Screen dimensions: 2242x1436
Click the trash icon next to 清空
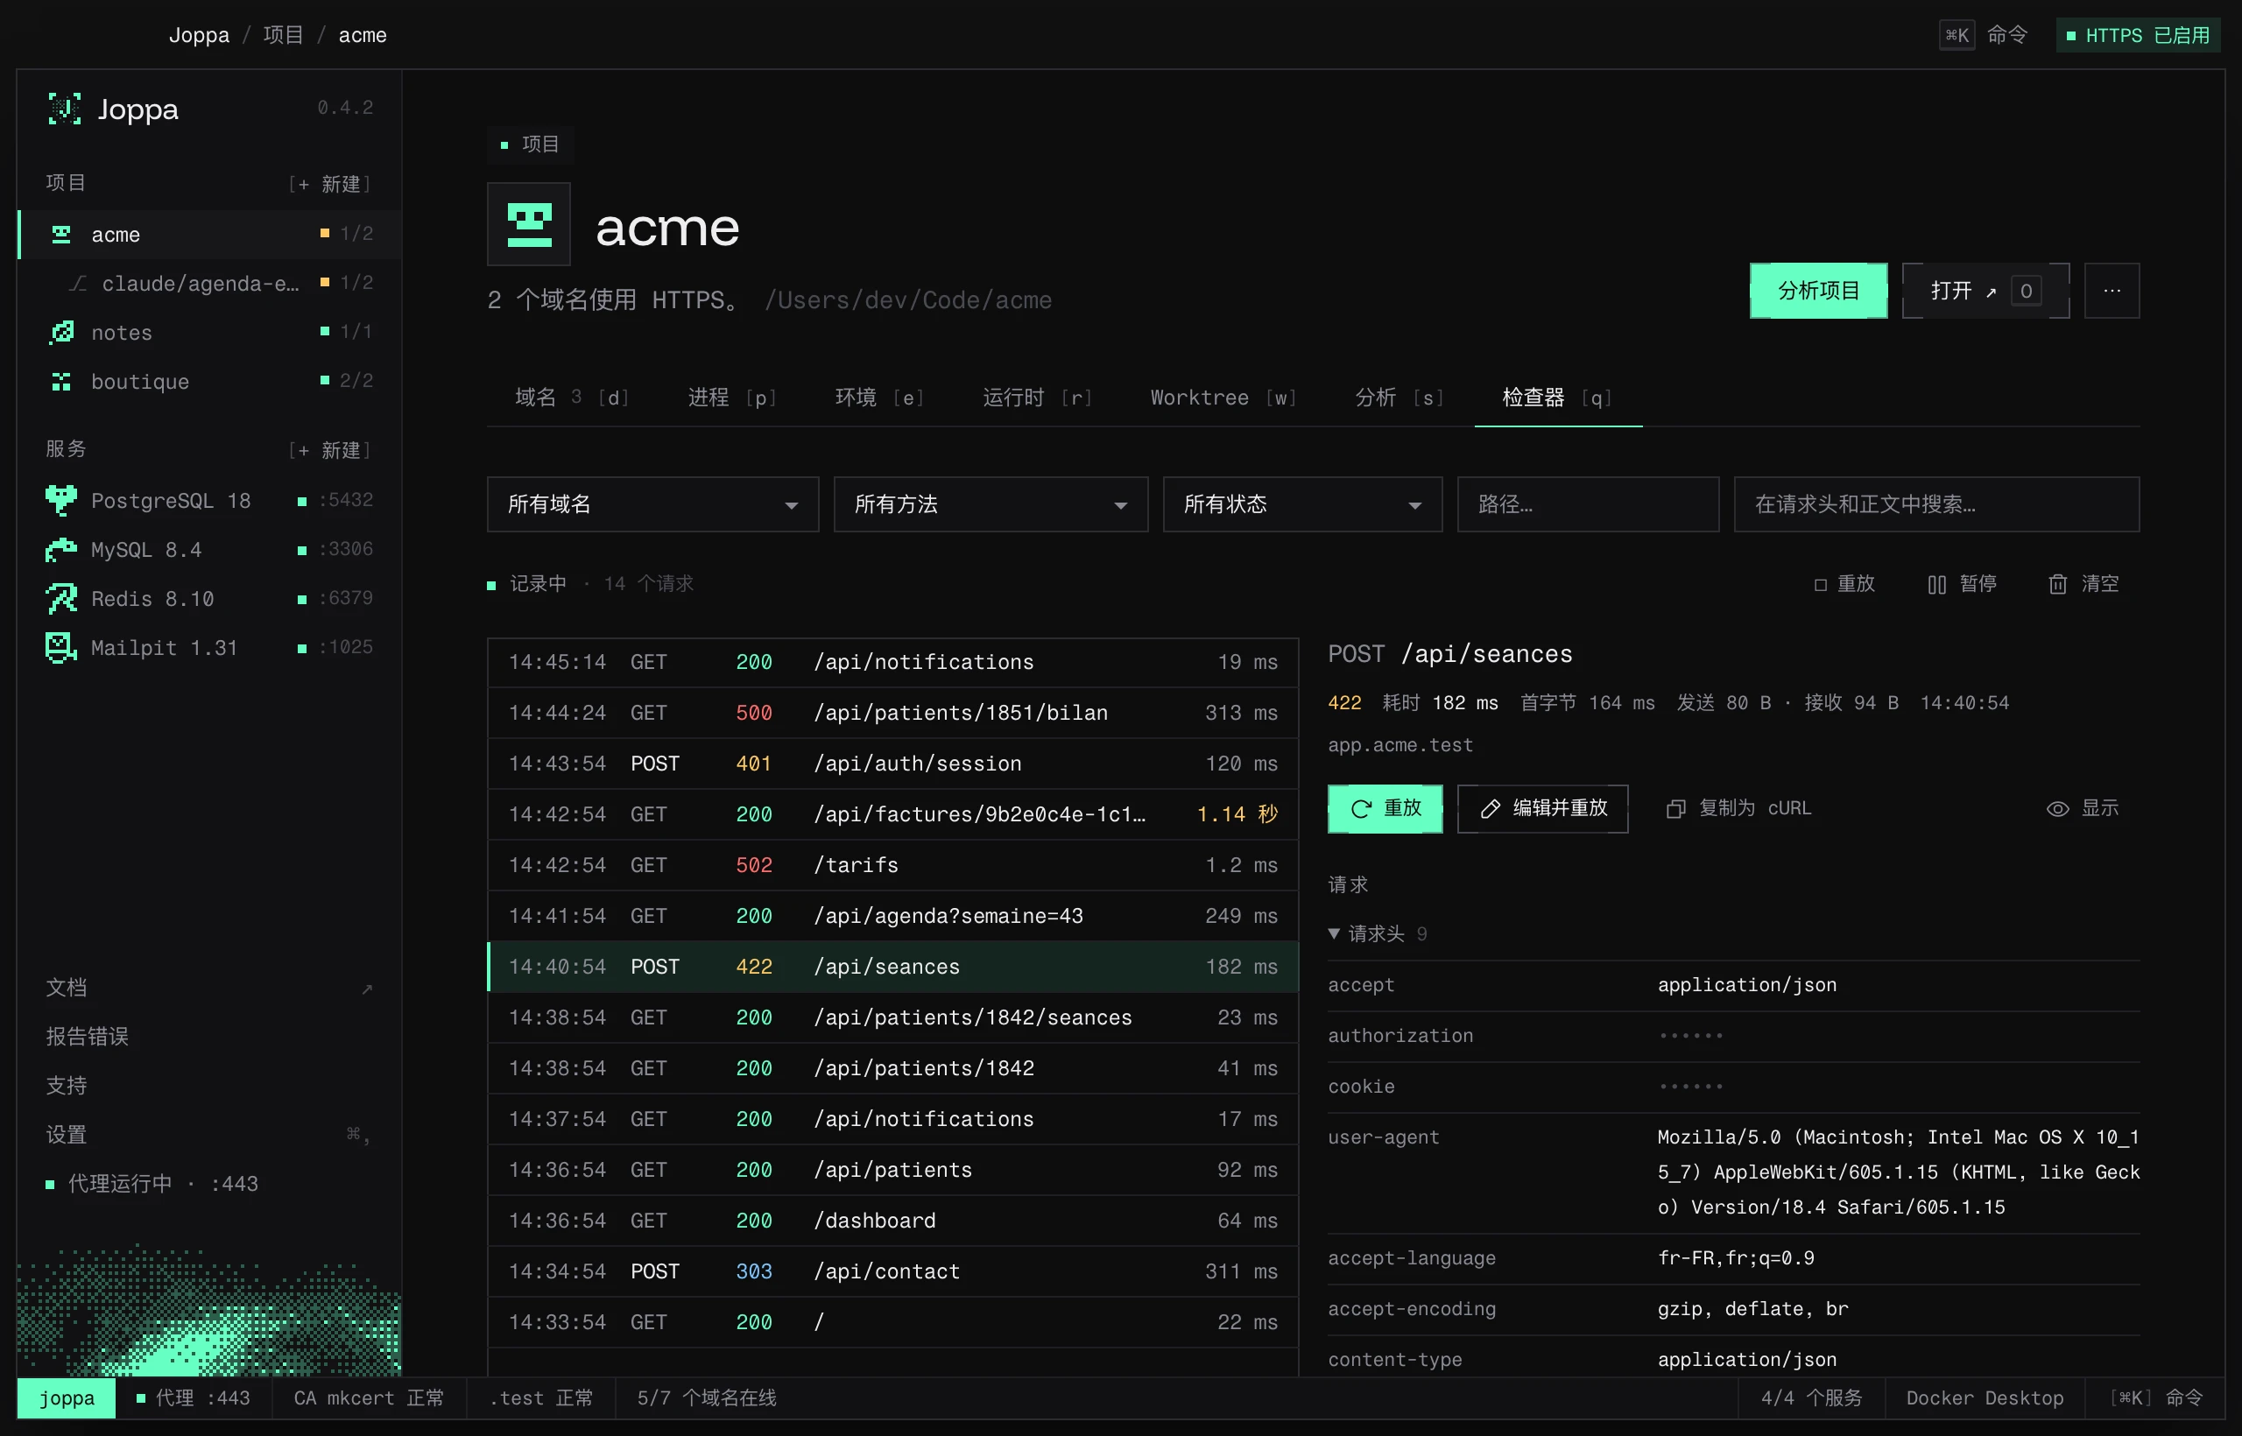point(2057,584)
